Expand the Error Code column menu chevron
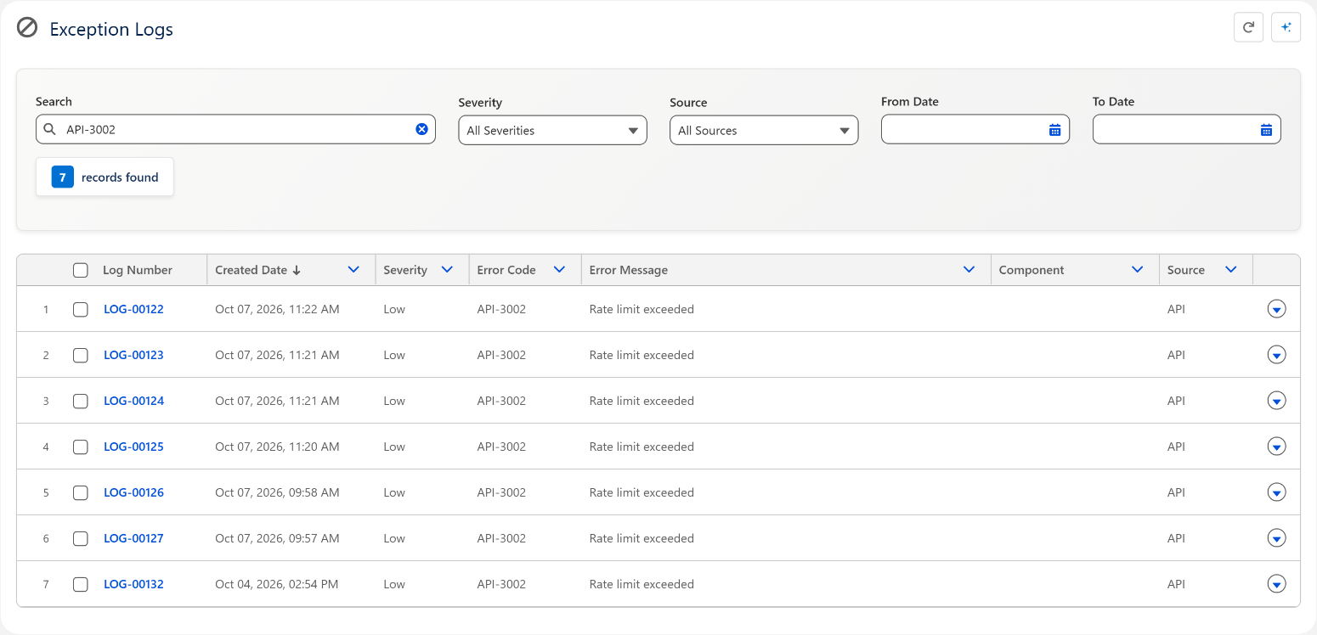This screenshot has width=1317, height=635. tap(559, 270)
